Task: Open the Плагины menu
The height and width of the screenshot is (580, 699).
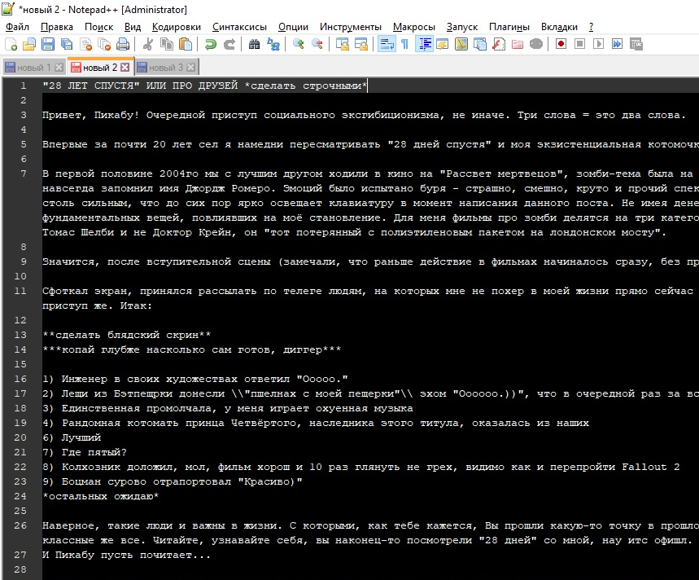Action: coord(509,27)
